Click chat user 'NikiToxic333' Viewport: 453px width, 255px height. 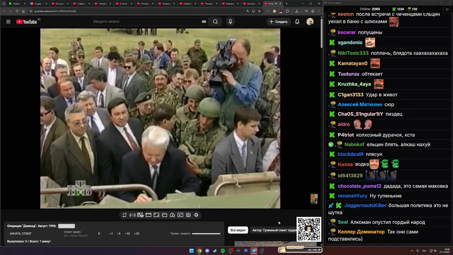tap(353, 53)
